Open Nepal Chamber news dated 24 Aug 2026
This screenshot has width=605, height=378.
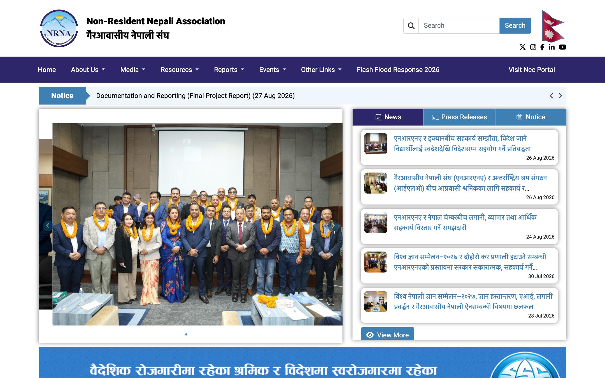(x=459, y=226)
